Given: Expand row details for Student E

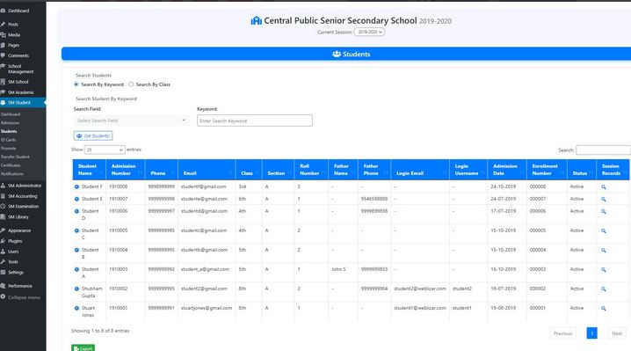Looking at the screenshot, I should point(76,199).
